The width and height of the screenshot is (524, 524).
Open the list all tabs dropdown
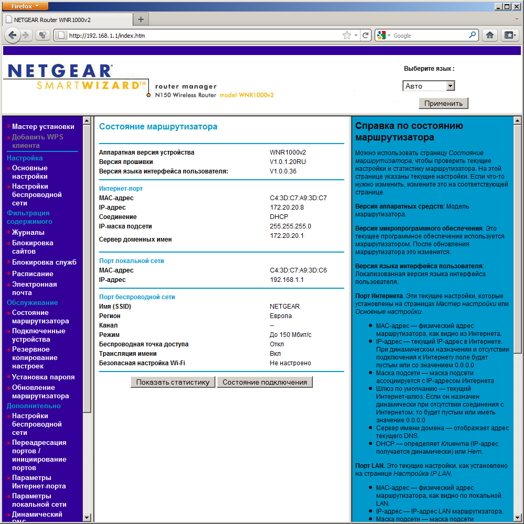pos(517,19)
